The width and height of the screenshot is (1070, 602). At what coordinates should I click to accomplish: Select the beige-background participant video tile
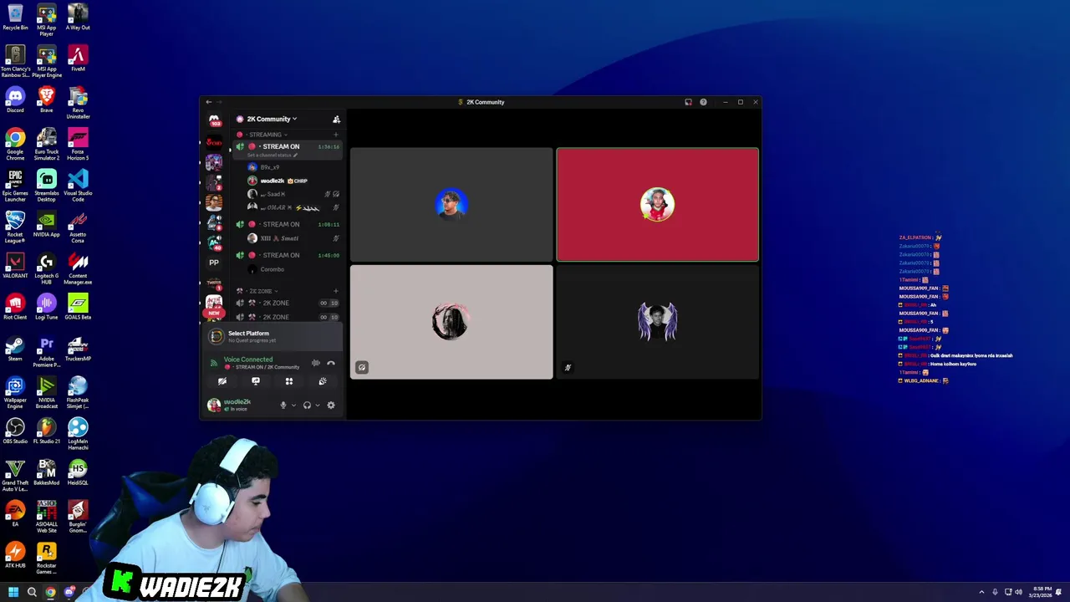tap(451, 322)
